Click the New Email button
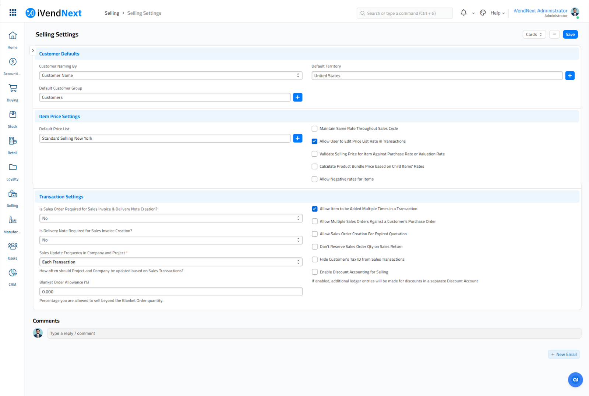Image resolution: width=589 pixels, height=396 pixels. coord(564,354)
